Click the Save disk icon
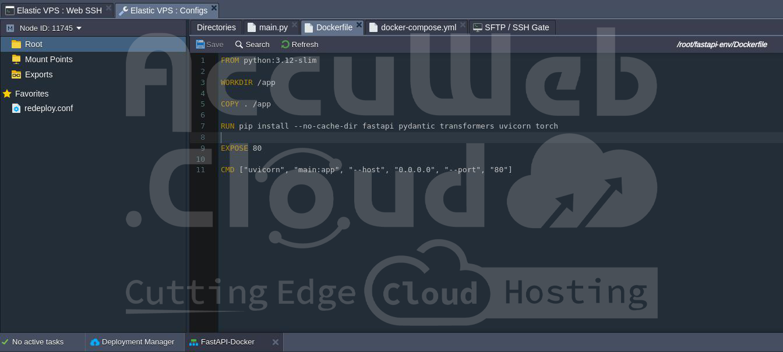 pyautogui.click(x=200, y=44)
